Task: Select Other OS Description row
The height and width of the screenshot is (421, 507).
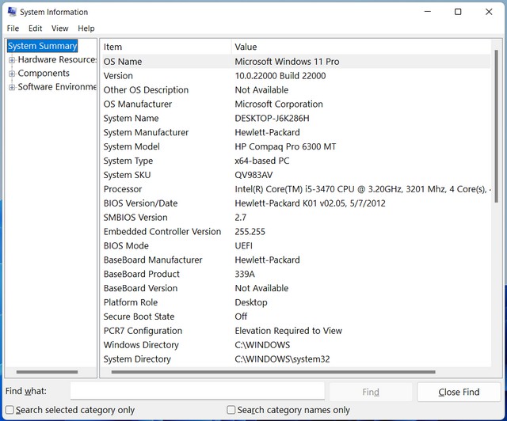Action: coord(295,90)
